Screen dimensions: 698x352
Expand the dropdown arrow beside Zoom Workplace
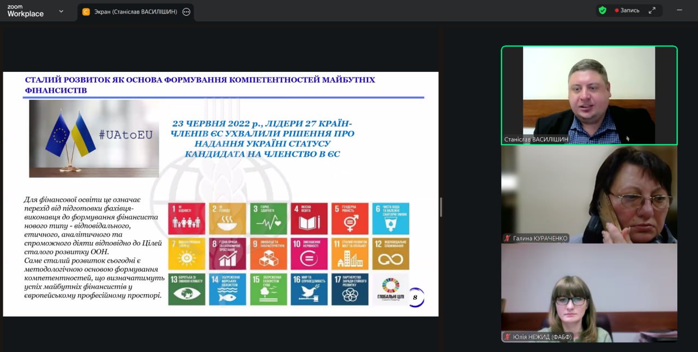tap(61, 11)
